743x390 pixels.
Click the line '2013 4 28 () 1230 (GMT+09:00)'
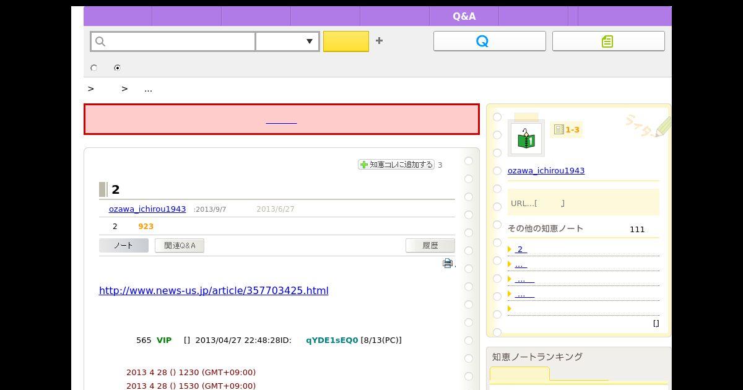(191, 372)
